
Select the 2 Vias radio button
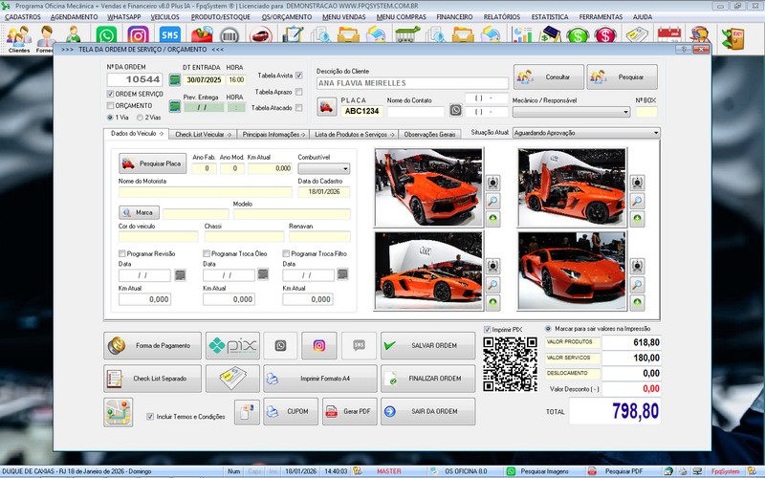[x=140, y=118]
